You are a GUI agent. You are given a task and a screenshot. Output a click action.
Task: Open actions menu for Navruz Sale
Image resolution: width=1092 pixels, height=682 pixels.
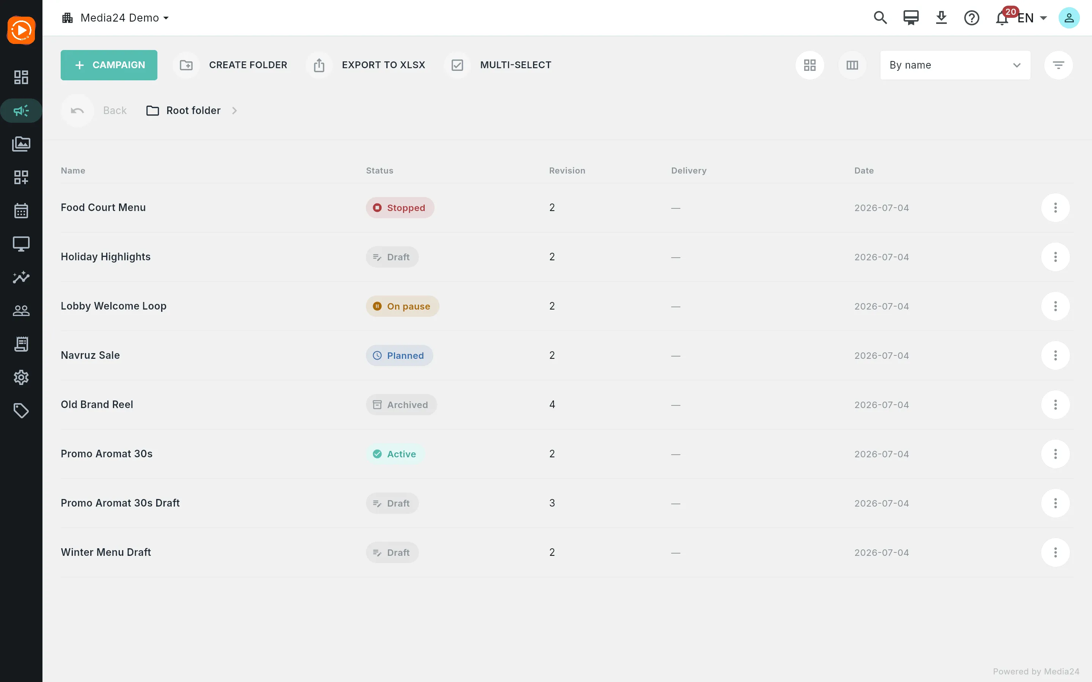pyautogui.click(x=1056, y=355)
